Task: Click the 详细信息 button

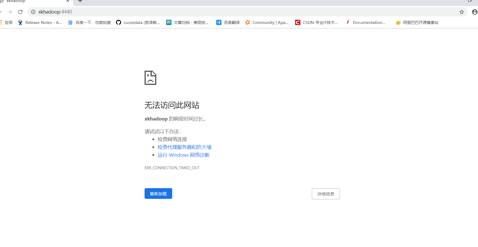Action: tap(326, 194)
